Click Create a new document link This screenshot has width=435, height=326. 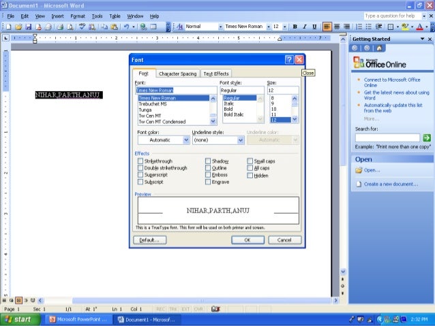[x=391, y=184]
